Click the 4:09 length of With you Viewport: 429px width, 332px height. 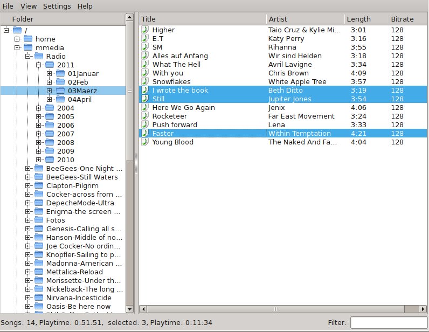[x=358, y=73]
